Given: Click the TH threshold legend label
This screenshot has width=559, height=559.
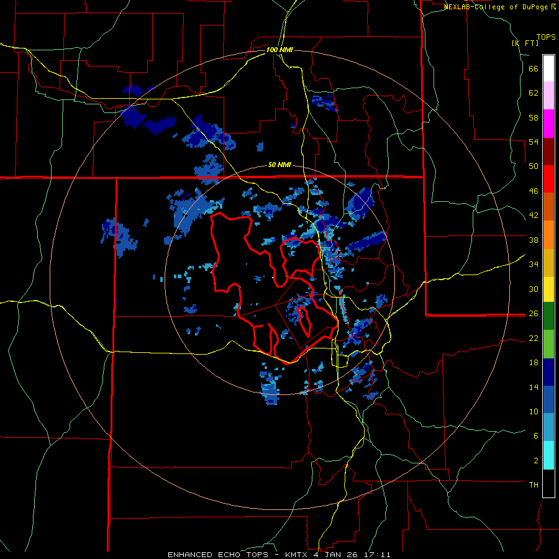Looking at the screenshot, I should (534, 485).
